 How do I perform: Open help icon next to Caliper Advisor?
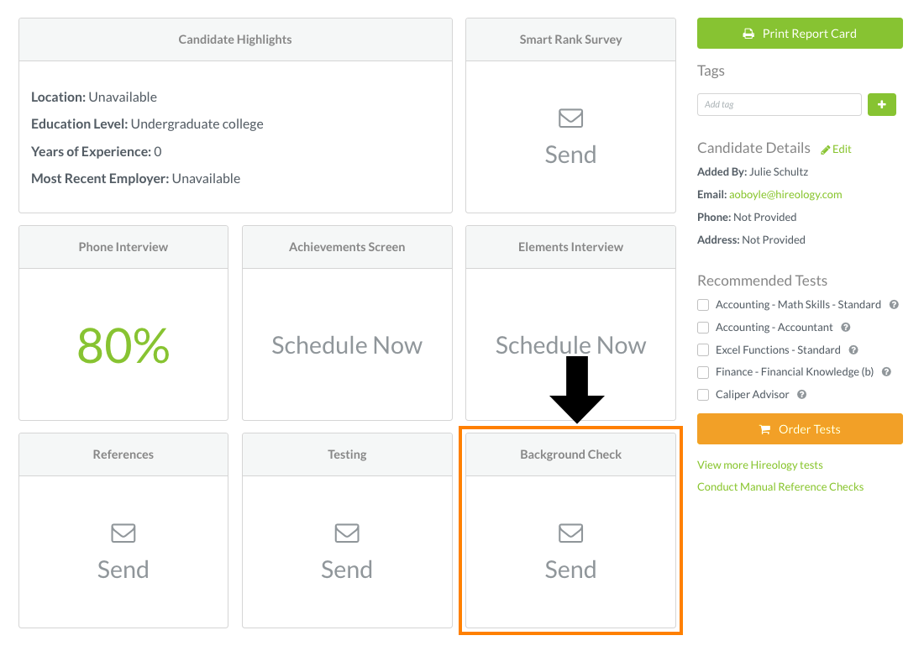801,394
